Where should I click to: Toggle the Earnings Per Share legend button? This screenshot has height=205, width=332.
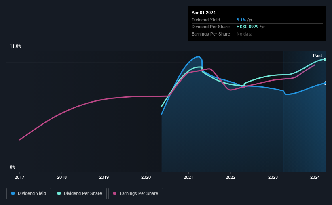tap(135, 194)
